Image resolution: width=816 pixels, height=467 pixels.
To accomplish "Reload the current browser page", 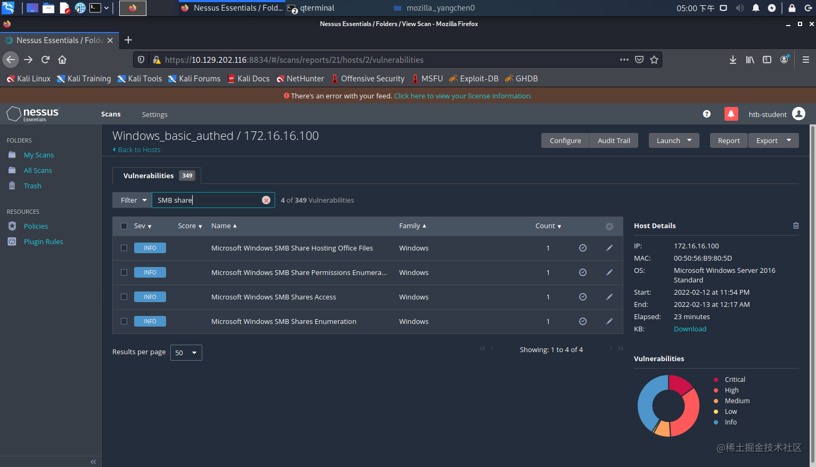I will pos(46,60).
